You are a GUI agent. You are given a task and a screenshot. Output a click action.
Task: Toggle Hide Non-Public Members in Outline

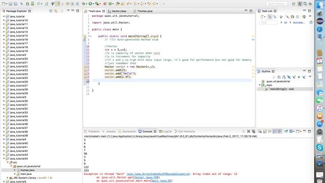tap(299, 77)
